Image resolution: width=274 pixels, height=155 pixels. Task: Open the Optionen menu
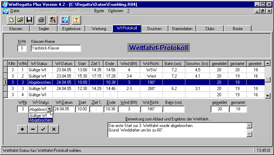click(115, 11)
